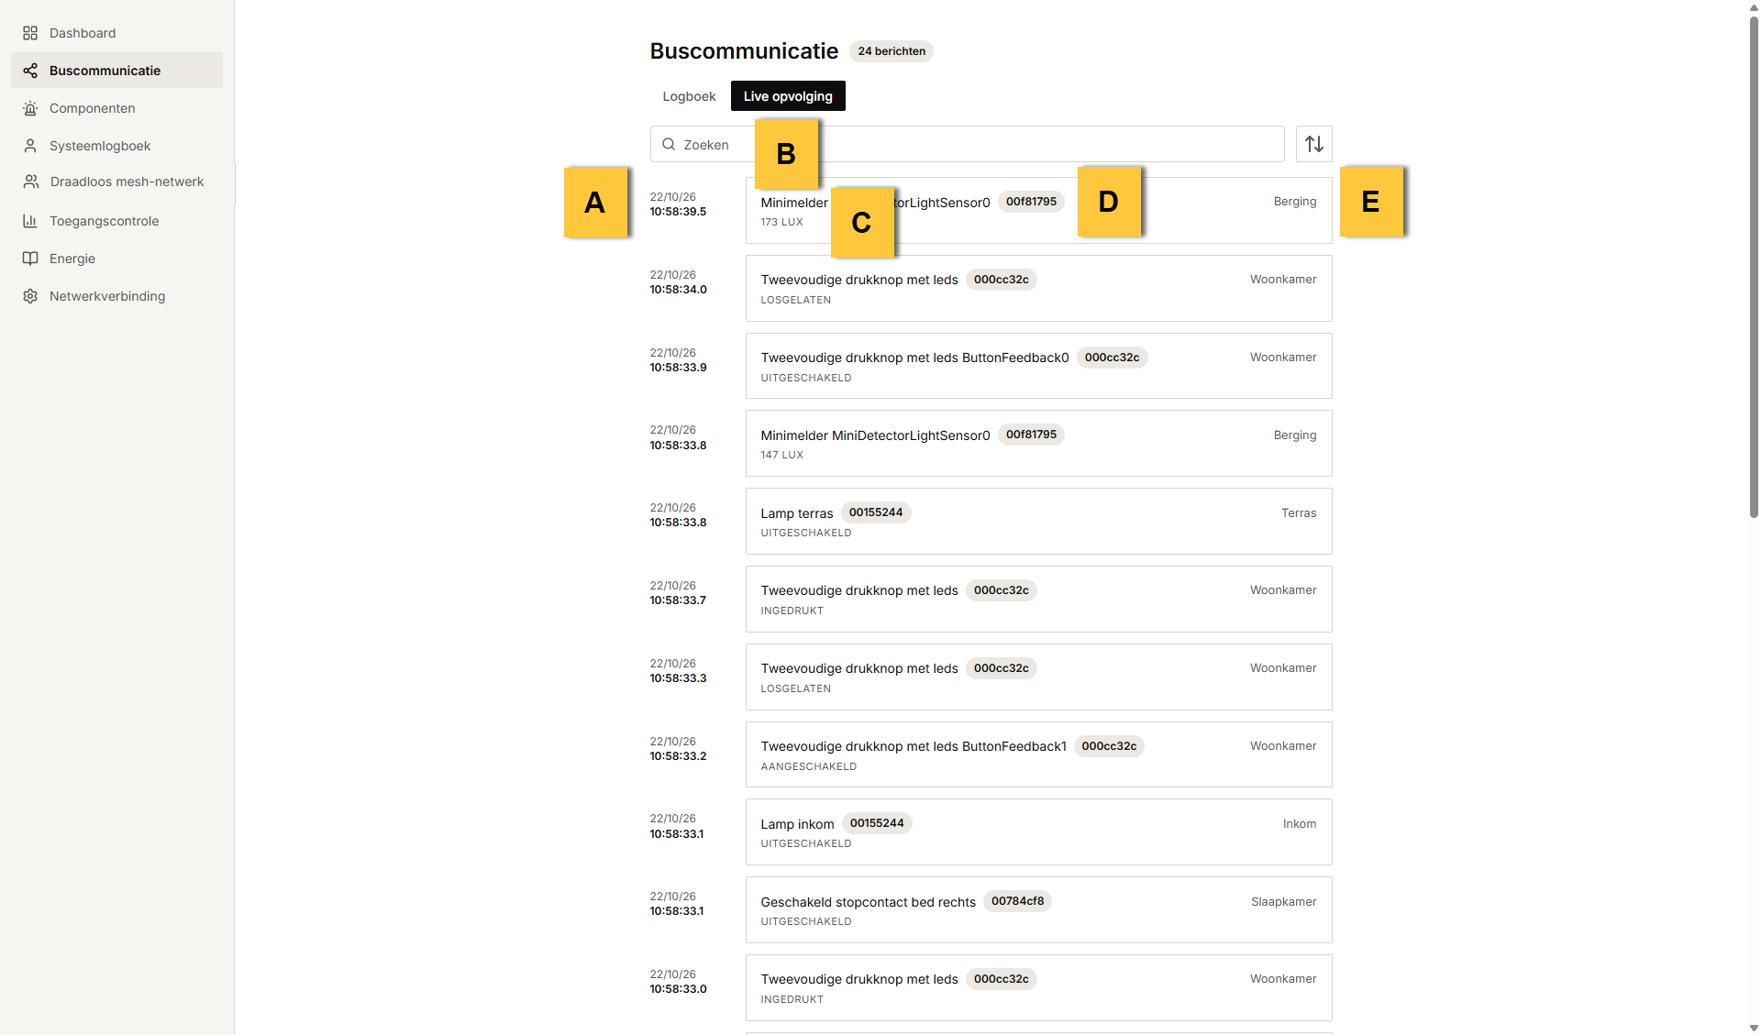Click the Dashboard grid icon
Viewport: 1761px width, 1035px height.
pyautogui.click(x=30, y=33)
